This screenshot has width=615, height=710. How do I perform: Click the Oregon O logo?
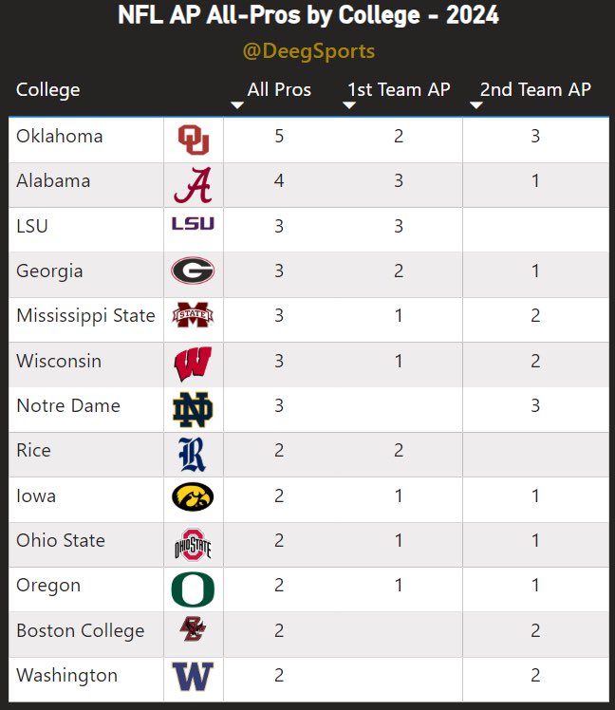193,589
